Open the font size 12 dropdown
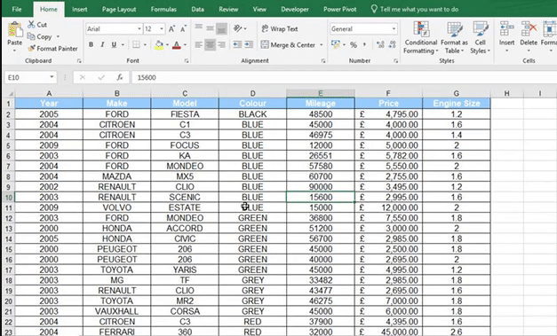557x336 pixels. pyautogui.click(x=162, y=29)
